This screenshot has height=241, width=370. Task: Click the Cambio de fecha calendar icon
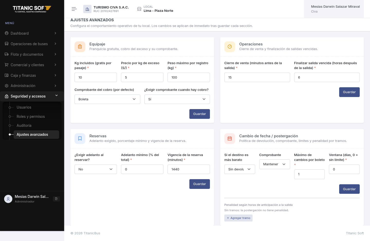(x=230, y=139)
